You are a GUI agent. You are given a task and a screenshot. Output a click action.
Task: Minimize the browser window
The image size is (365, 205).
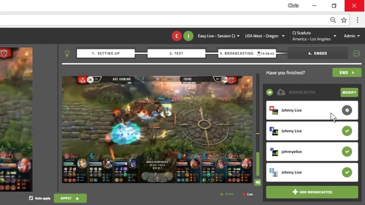(314, 5)
